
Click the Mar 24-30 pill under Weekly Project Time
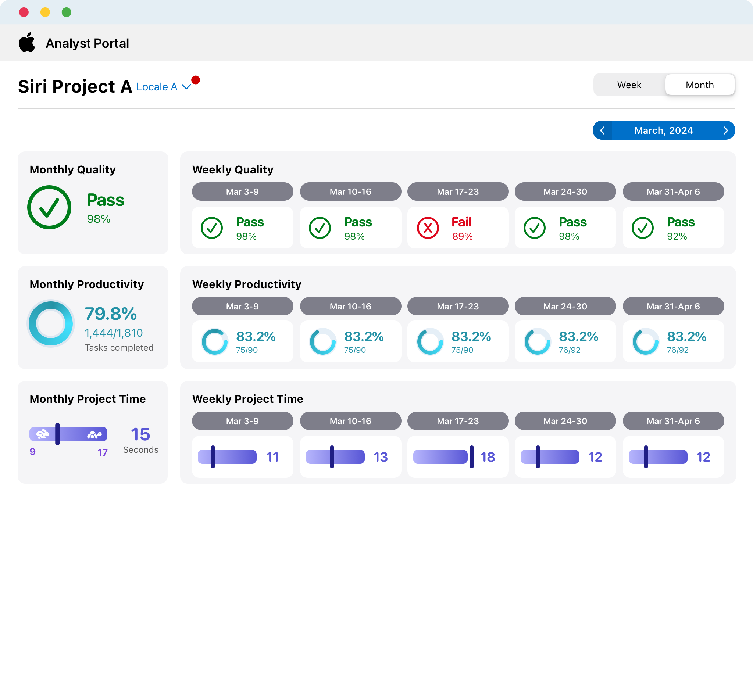click(565, 421)
